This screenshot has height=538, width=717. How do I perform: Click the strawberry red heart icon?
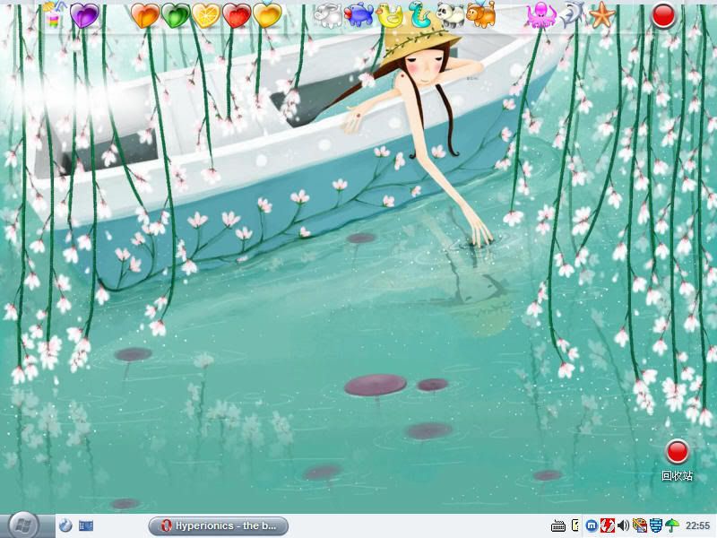pyautogui.click(x=237, y=15)
